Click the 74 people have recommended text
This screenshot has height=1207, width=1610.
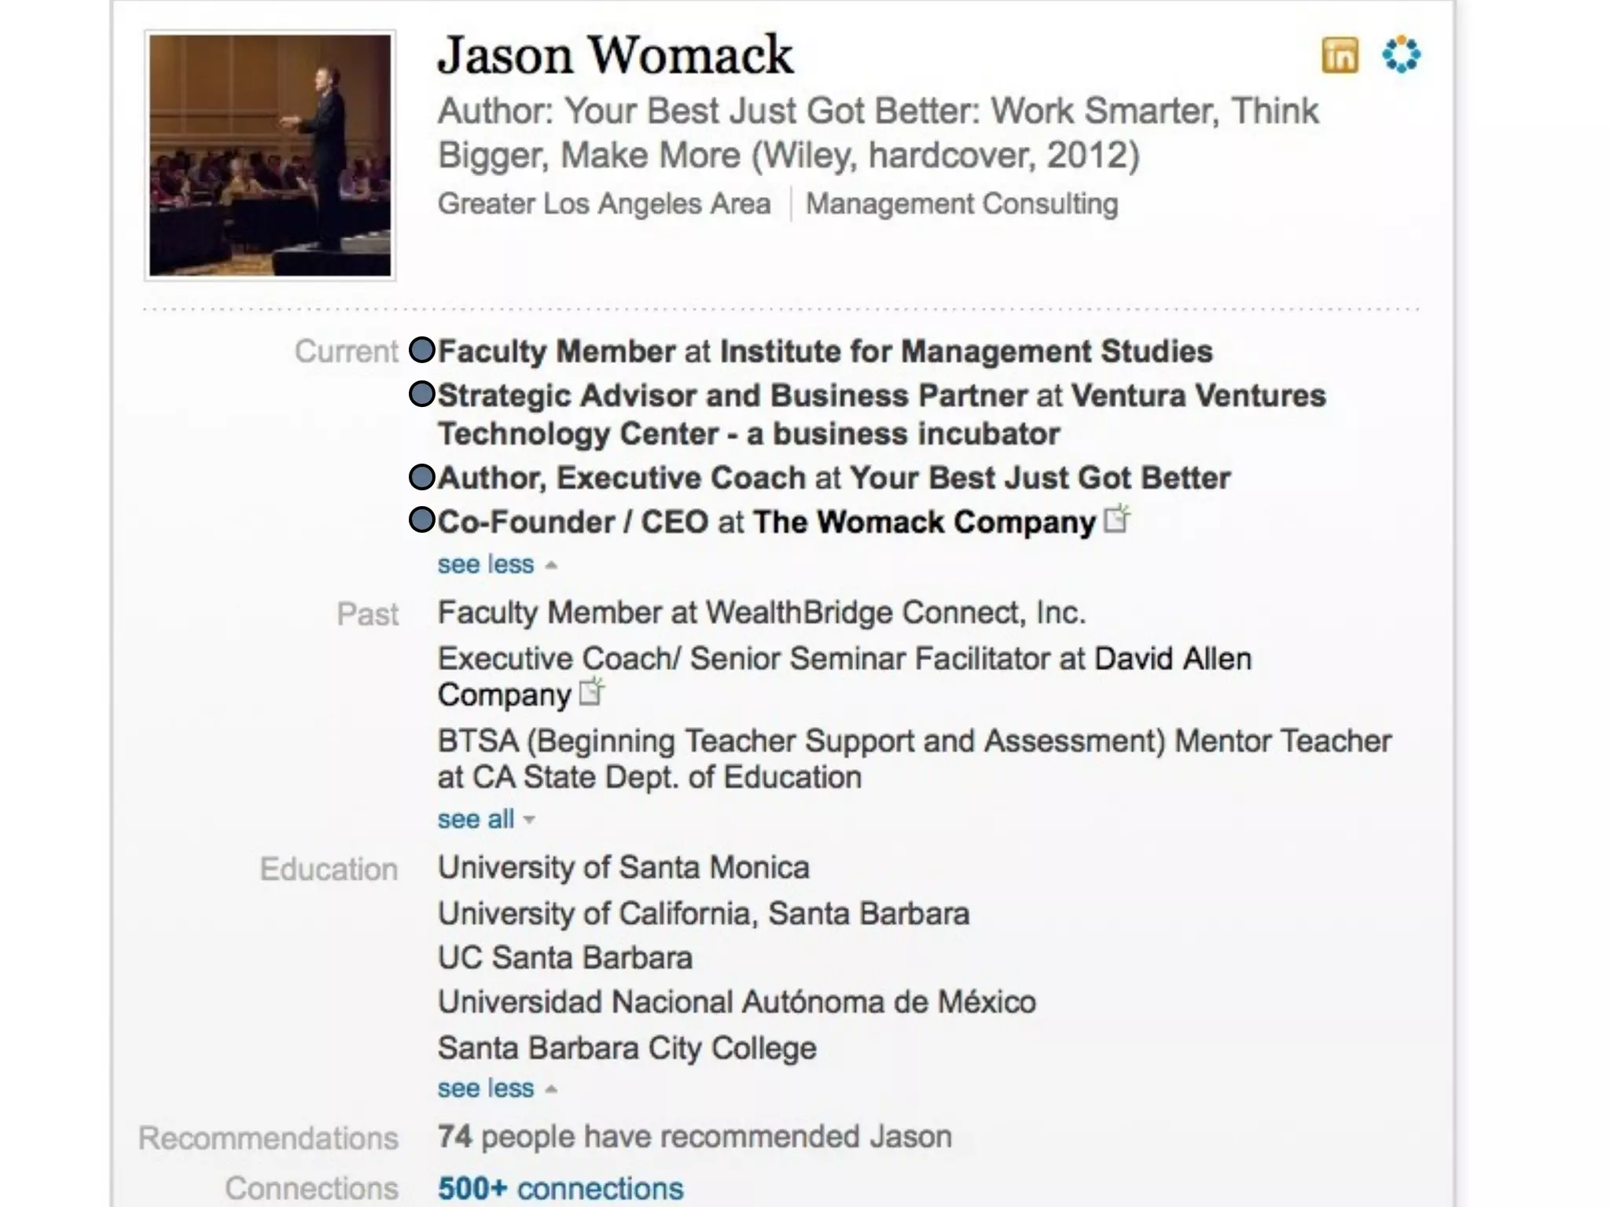pos(694,1136)
